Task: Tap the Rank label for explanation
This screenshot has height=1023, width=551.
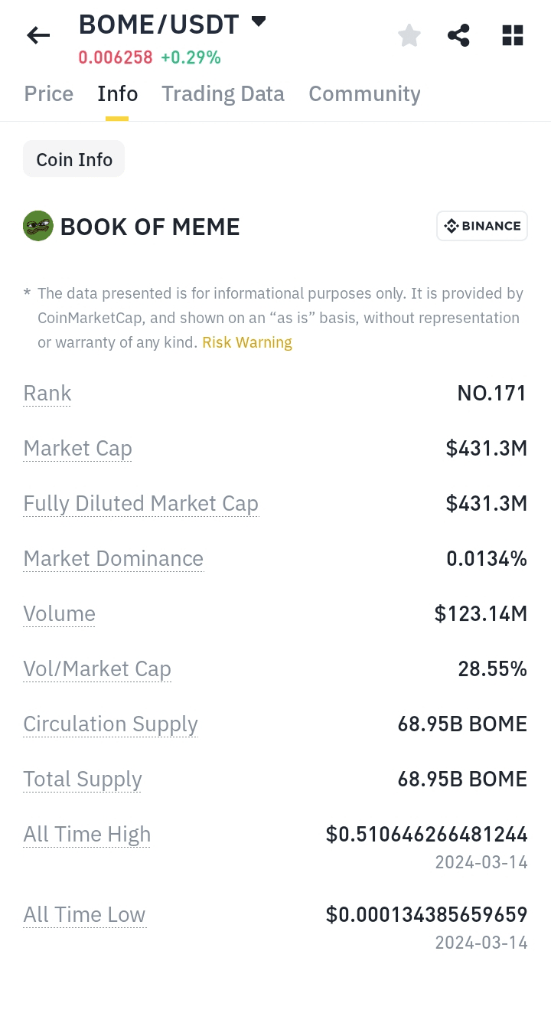Action: coord(47,394)
